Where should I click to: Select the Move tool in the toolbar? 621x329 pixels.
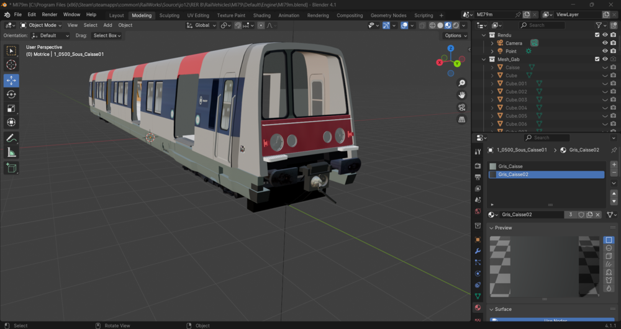[x=11, y=80]
